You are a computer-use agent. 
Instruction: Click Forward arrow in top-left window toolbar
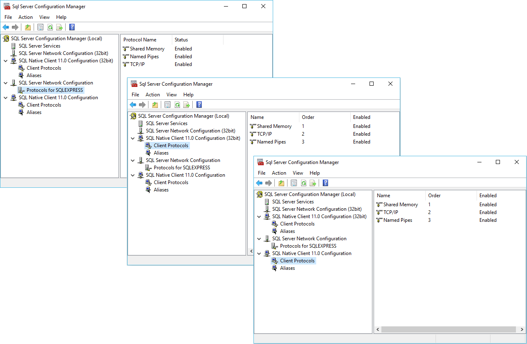pyautogui.click(x=15, y=27)
